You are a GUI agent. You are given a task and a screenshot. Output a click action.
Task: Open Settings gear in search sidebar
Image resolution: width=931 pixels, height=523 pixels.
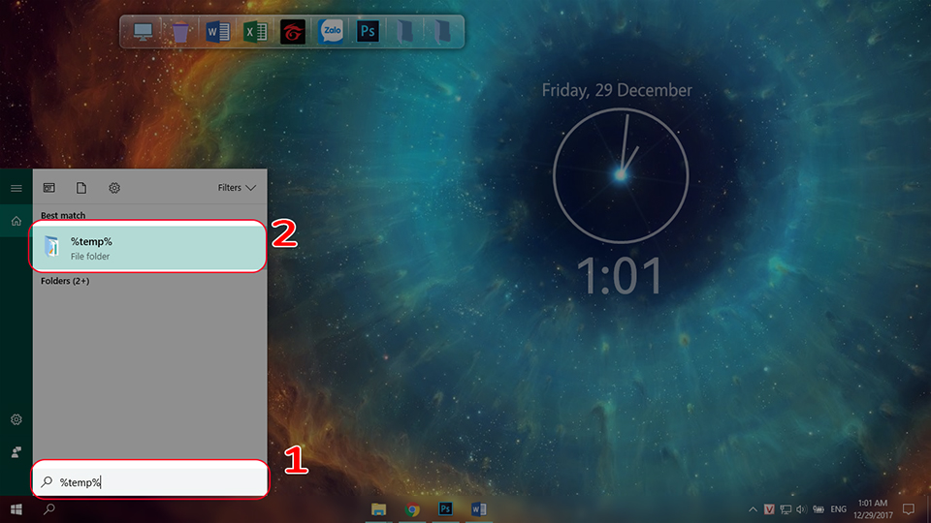point(16,419)
